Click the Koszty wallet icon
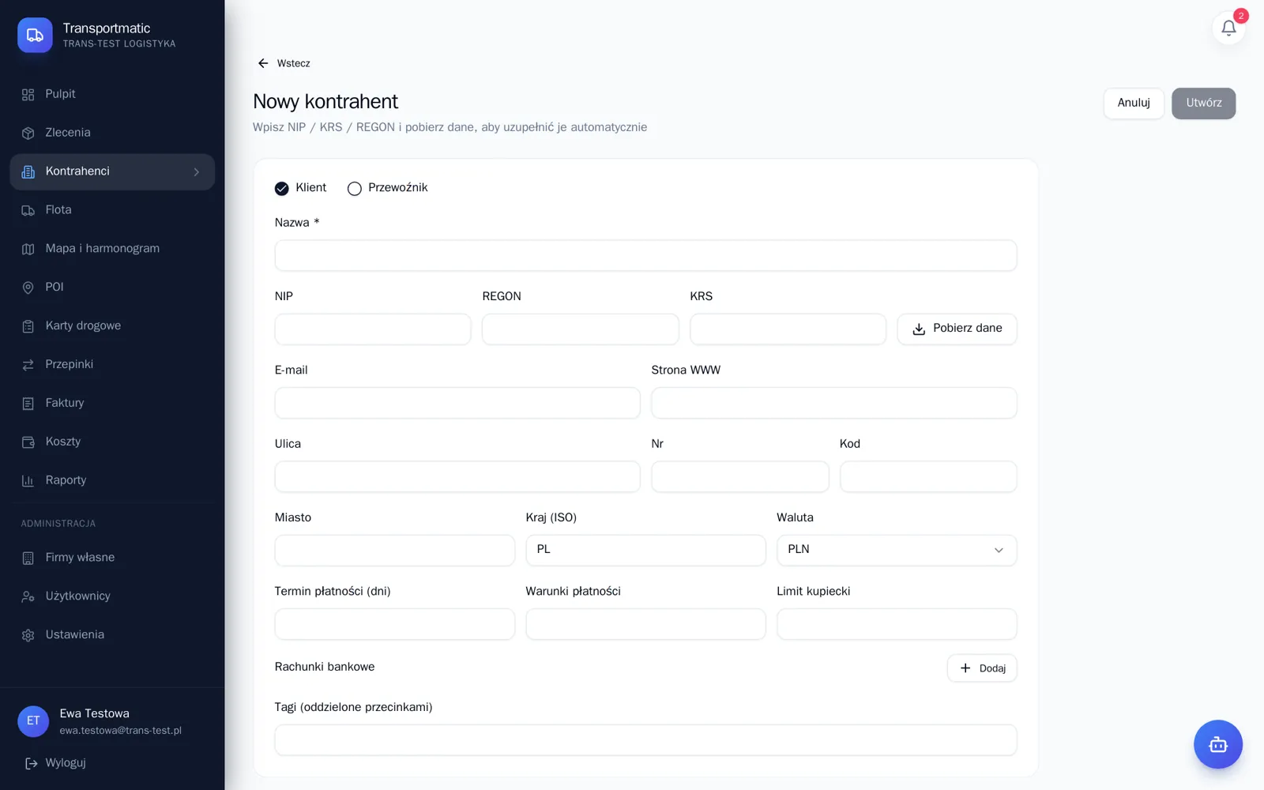Image resolution: width=1264 pixels, height=790 pixels. 28,442
